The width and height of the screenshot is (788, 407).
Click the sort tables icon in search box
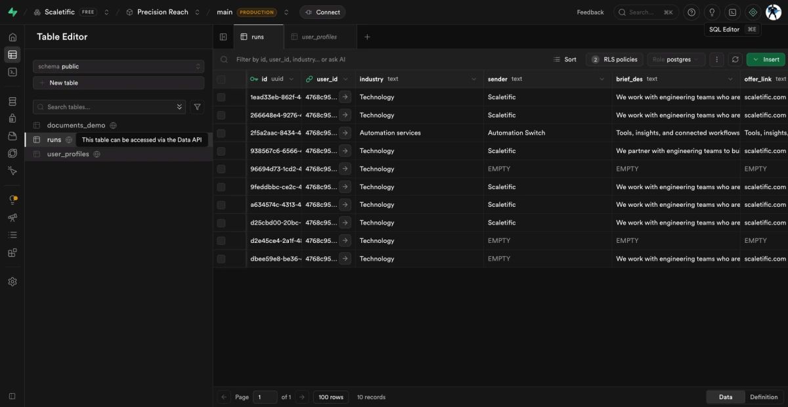click(x=180, y=107)
